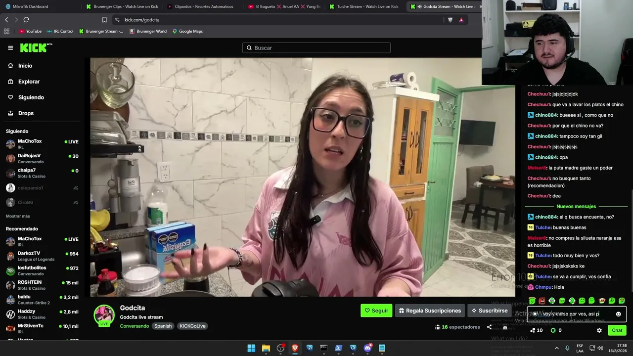
Task: Open the YouTube bookmark
Action: click(30, 31)
